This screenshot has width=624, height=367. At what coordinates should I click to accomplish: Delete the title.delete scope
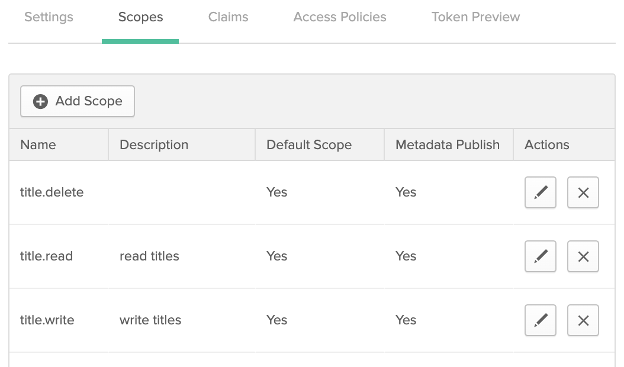583,192
